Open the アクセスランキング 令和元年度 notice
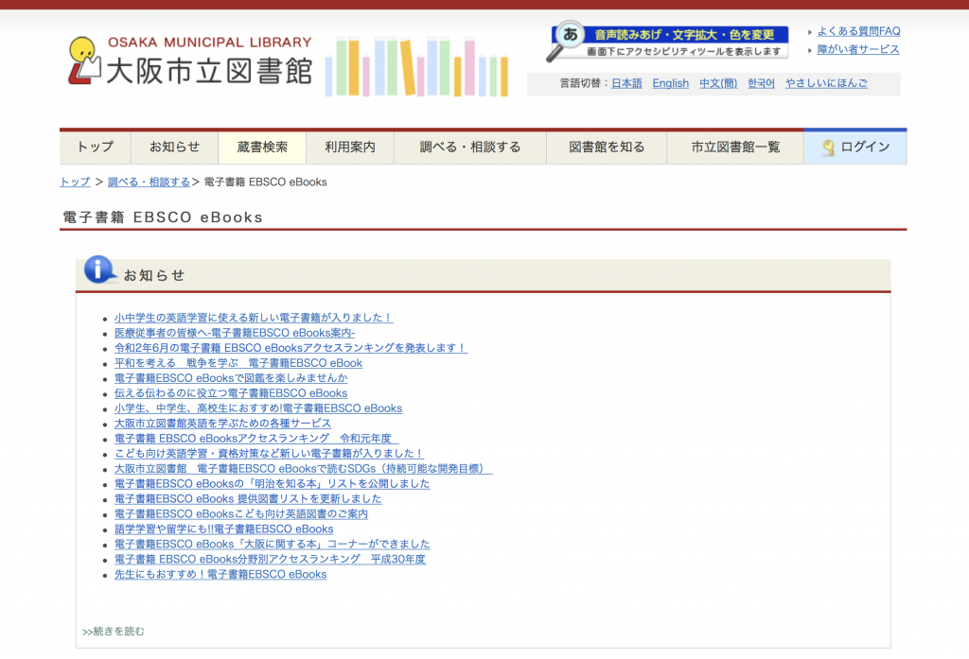The height and width of the screenshot is (659, 969). (256, 439)
